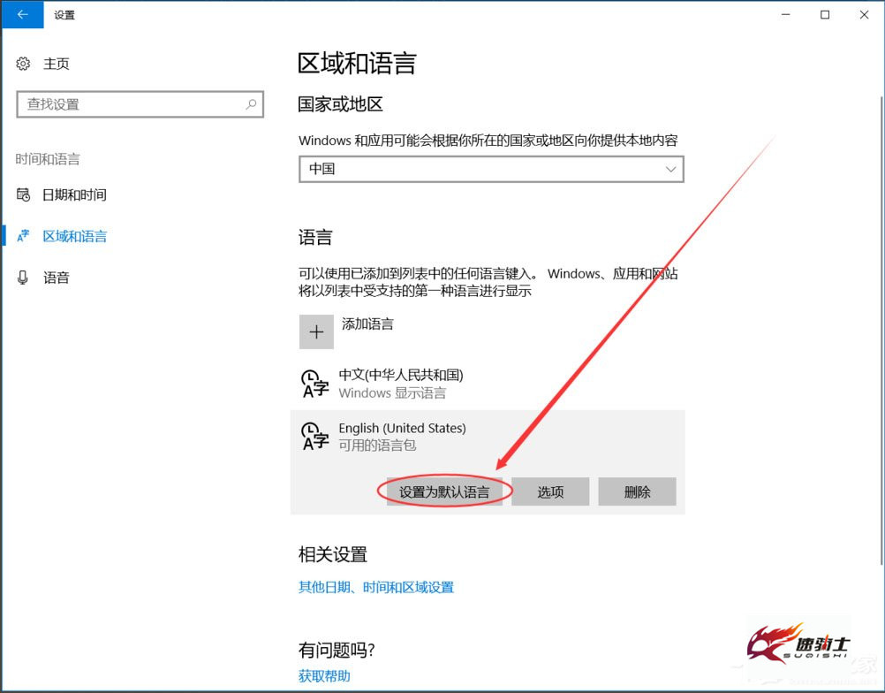Go to the 语音 settings page
The height and width of the screenshot is (693, 885).
tap(56, 278)
